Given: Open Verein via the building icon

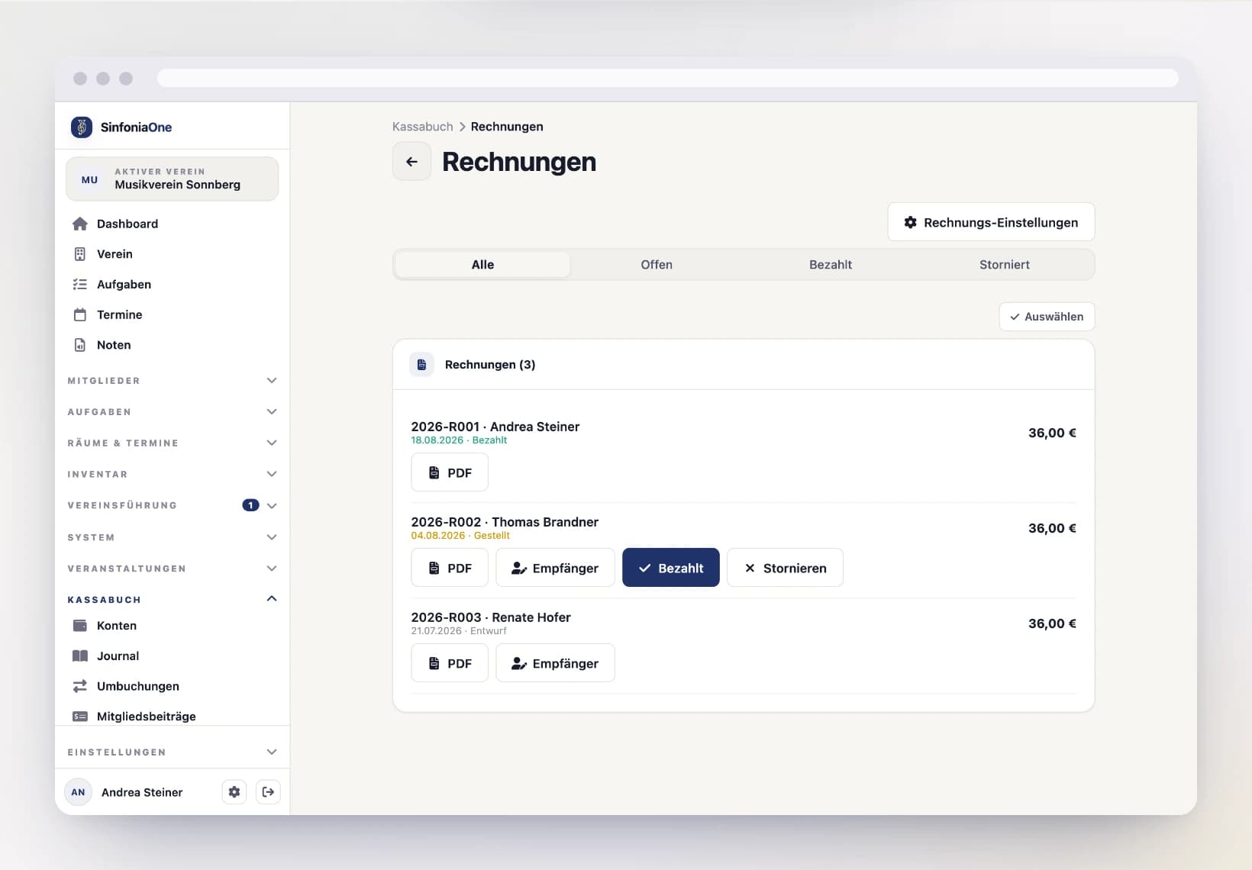Looking at the screenshot, I should click(80, 254).
